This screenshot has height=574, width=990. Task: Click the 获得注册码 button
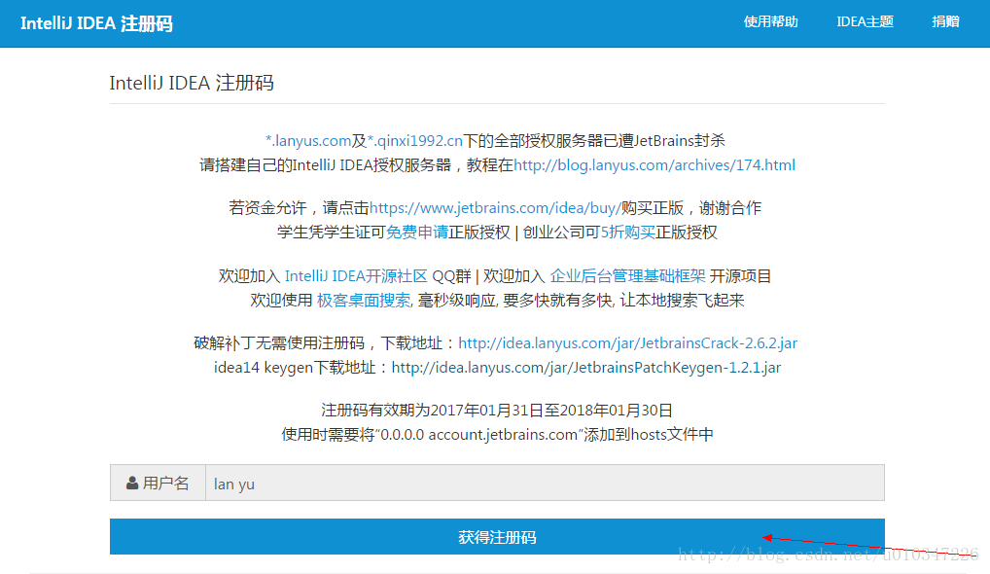click(x=497, y=537)
